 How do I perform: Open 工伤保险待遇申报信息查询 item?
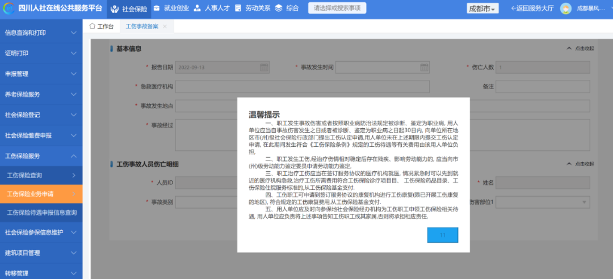tap(41, 213)
